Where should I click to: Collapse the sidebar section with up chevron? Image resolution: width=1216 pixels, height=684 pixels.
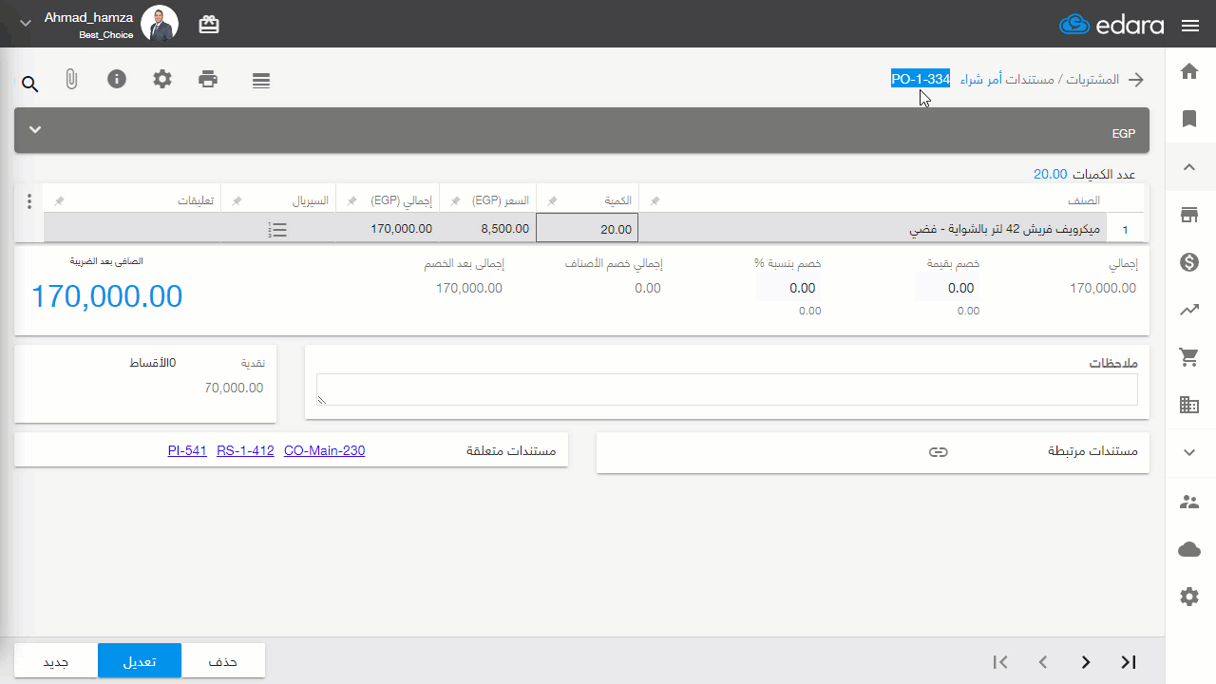tap(1188, 167)
